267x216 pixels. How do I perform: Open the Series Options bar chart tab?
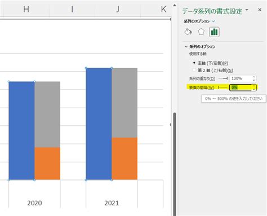pyautogui.click(x=214, y=32)
